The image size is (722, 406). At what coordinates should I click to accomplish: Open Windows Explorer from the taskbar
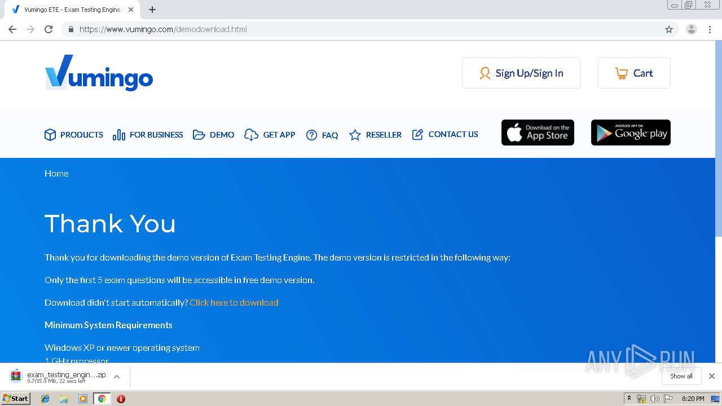(x=64, y=399)
